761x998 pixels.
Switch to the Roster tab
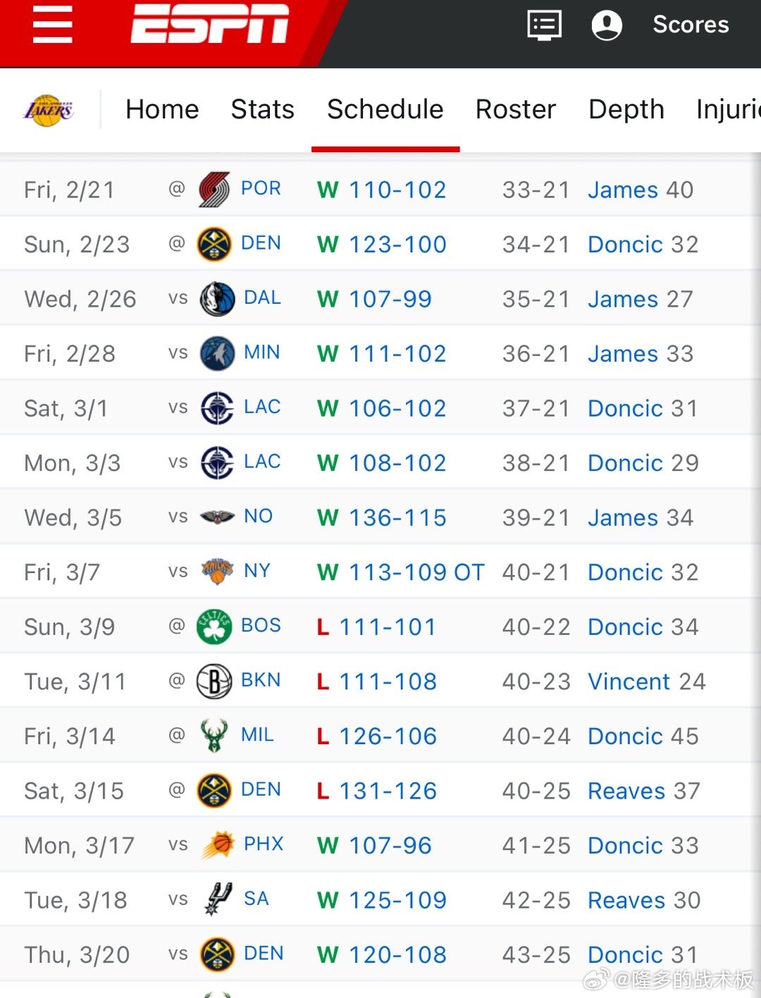pos(515,110)
